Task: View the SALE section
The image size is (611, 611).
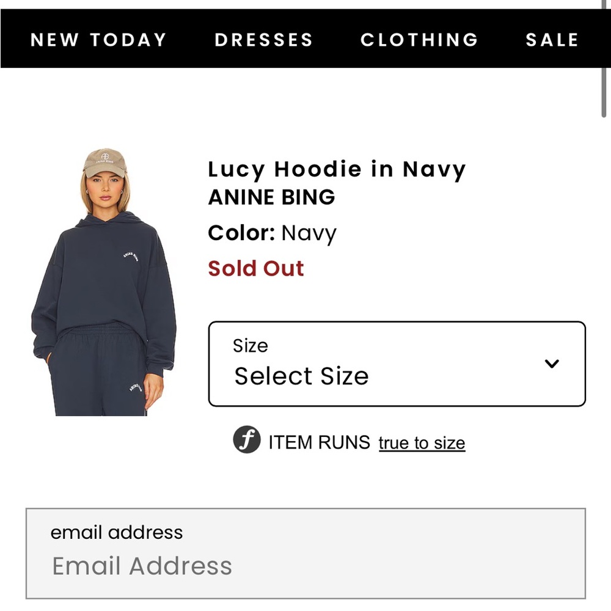Action: (552, 40)
